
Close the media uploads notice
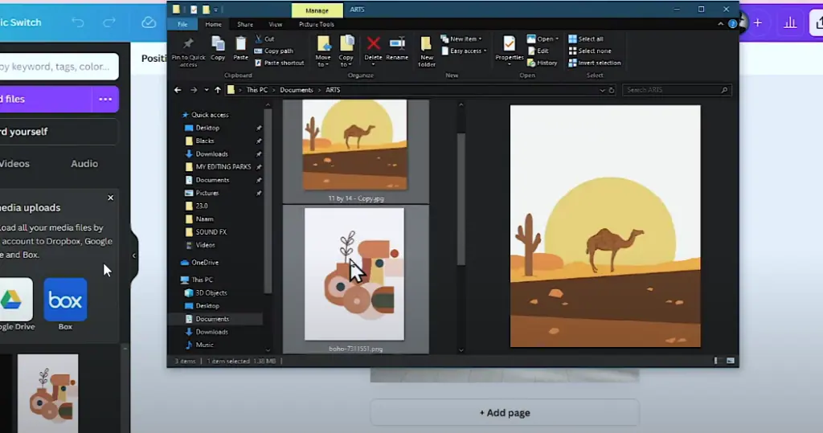[x=111, y=198]
